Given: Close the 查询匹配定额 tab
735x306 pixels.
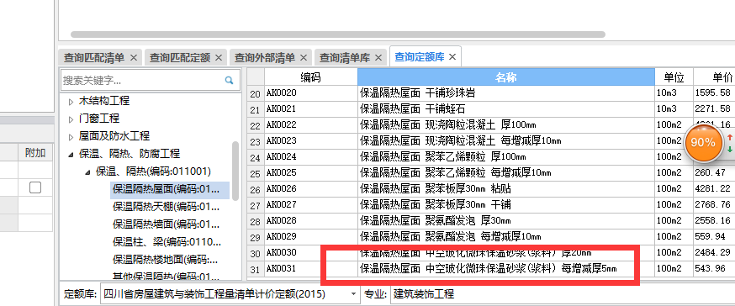Looking at the screenshot, I should pos(219,58).
